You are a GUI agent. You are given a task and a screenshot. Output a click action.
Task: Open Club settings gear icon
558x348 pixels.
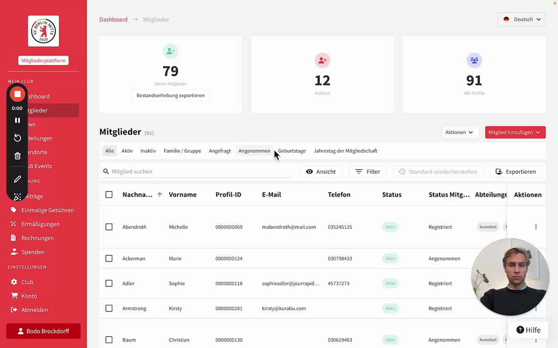14,282
